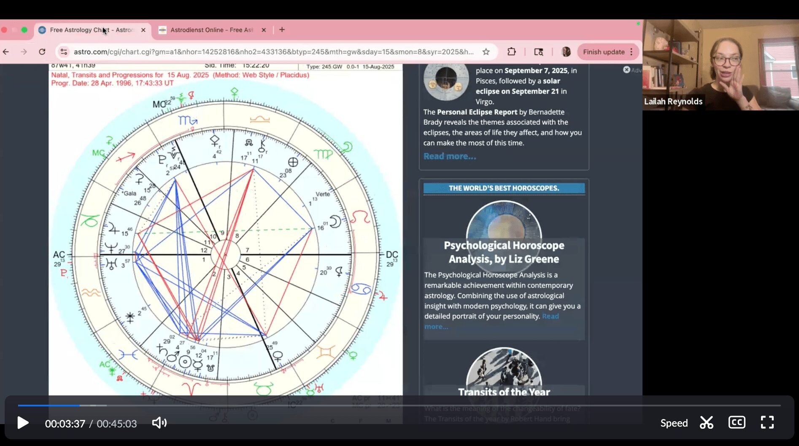Click the Progr. Date text line
Screen dimensions: 799x446
point(112,83)
